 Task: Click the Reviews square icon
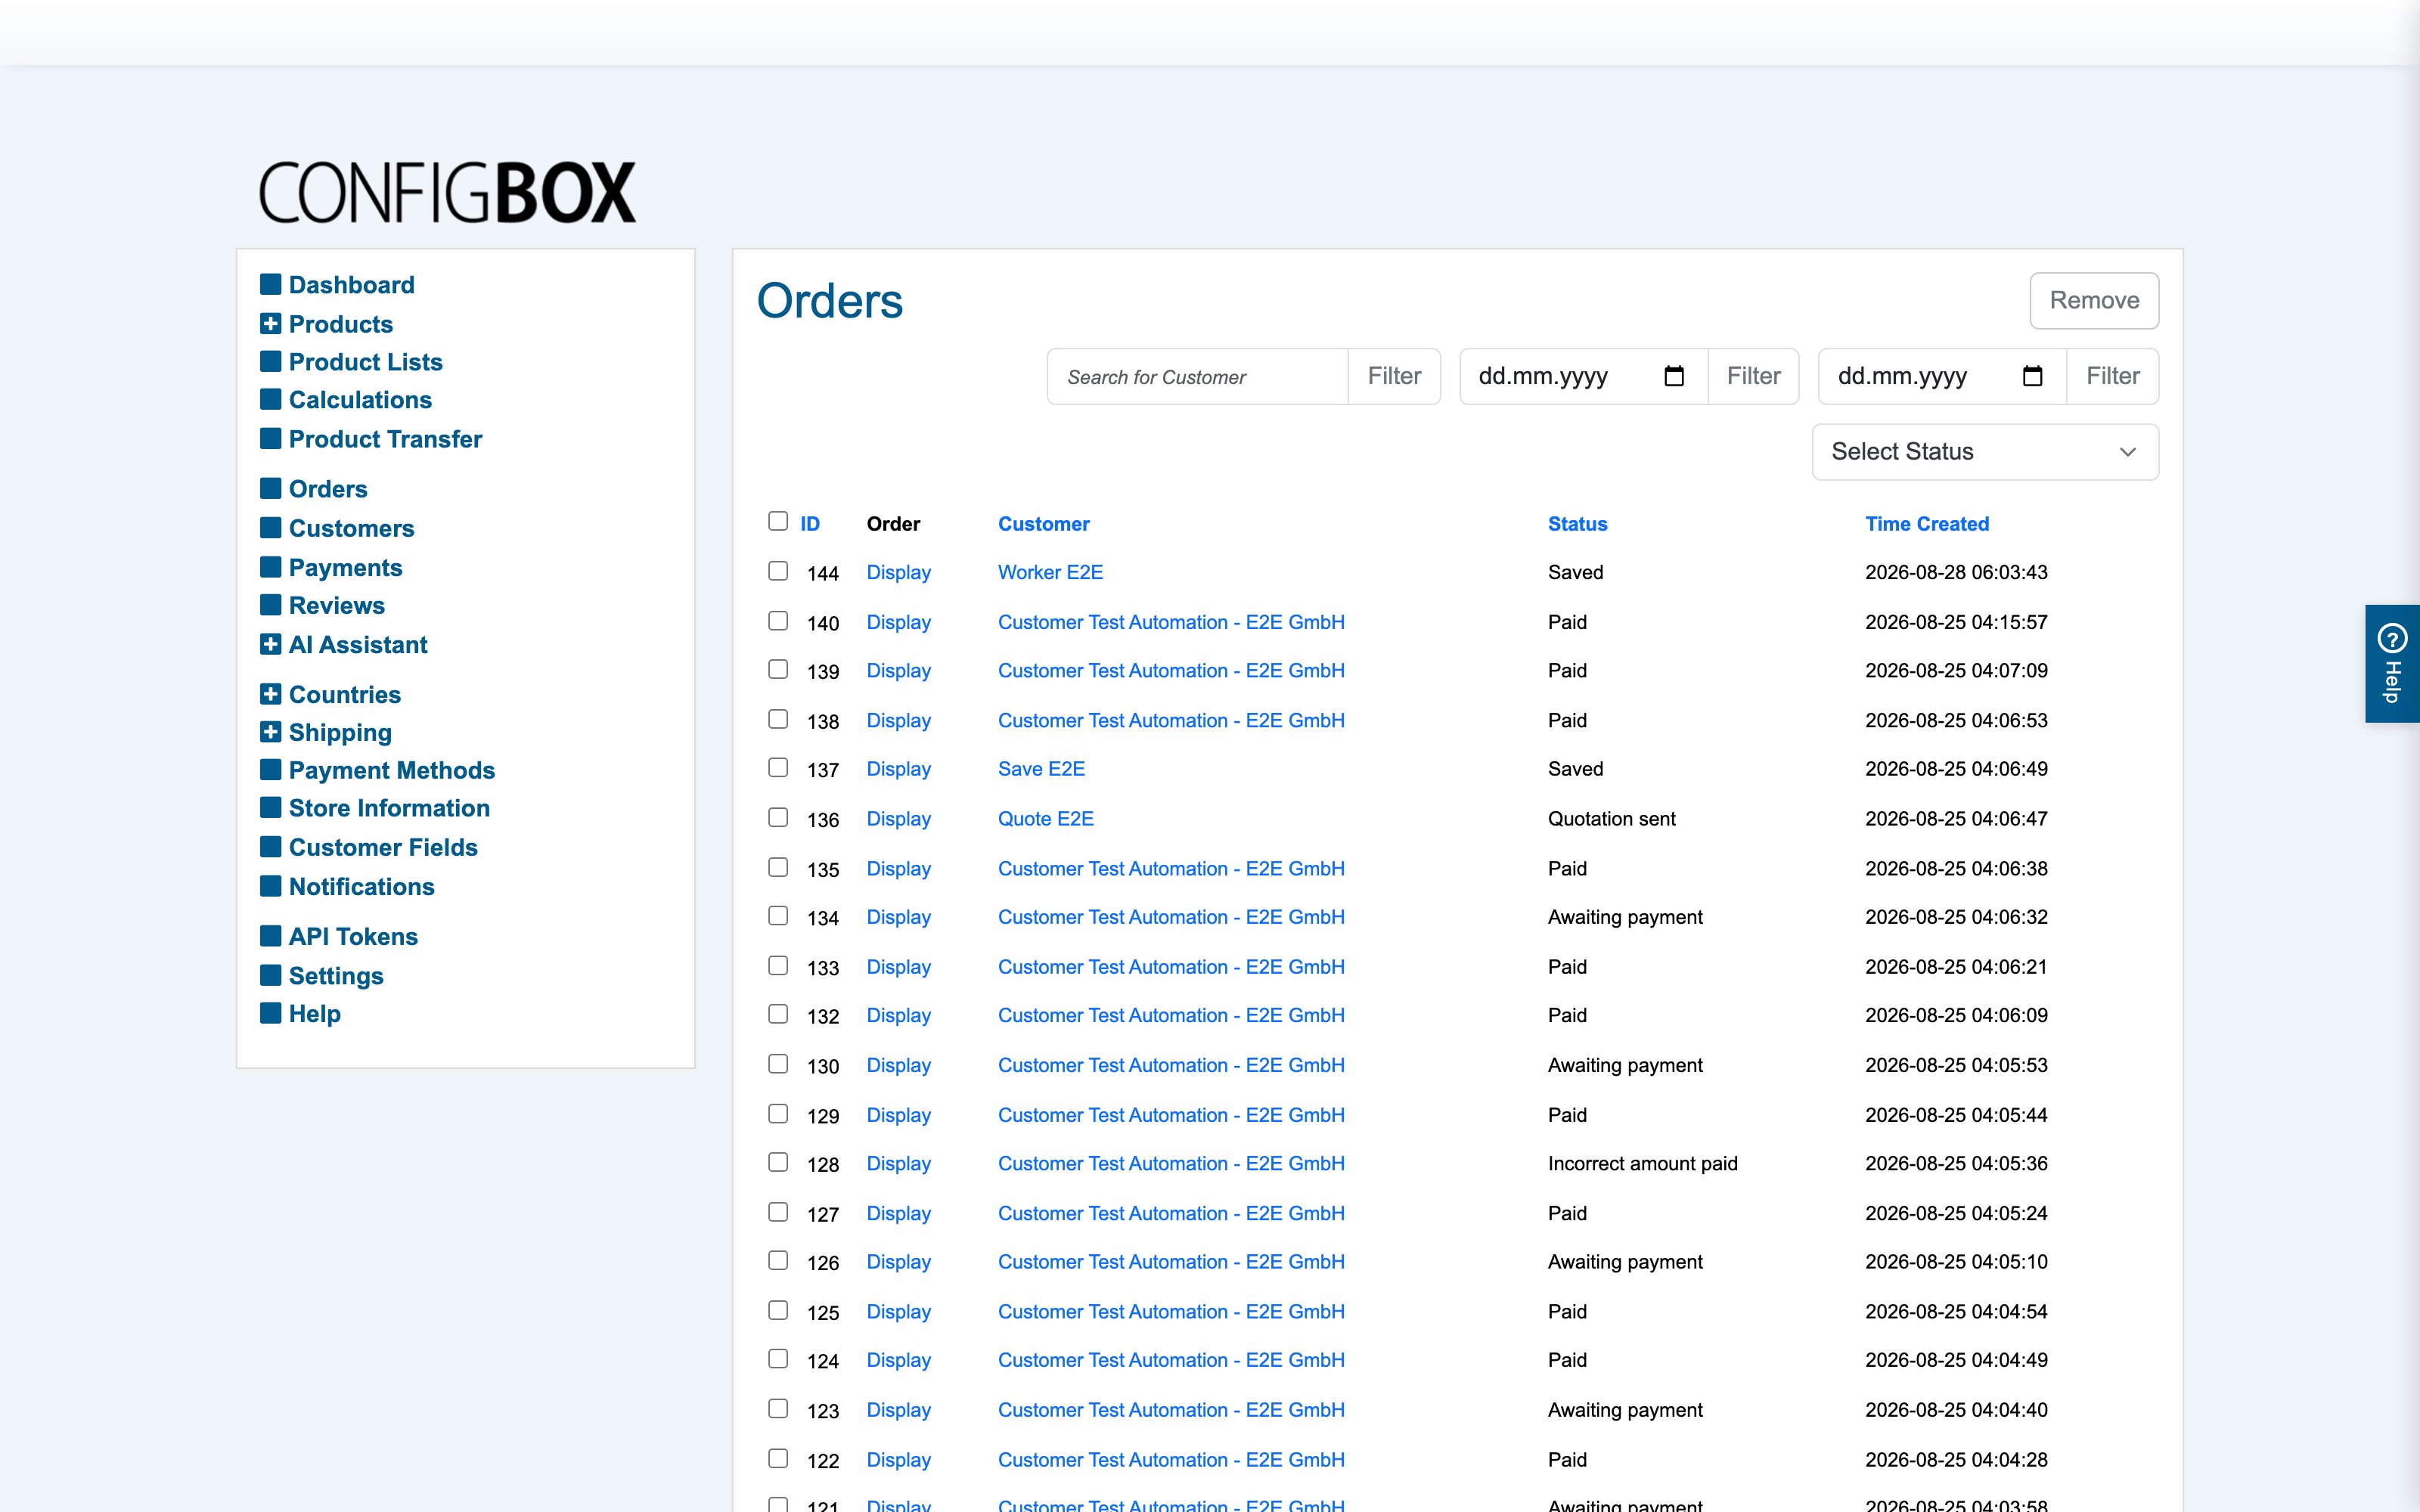click(x=270, y=605)
